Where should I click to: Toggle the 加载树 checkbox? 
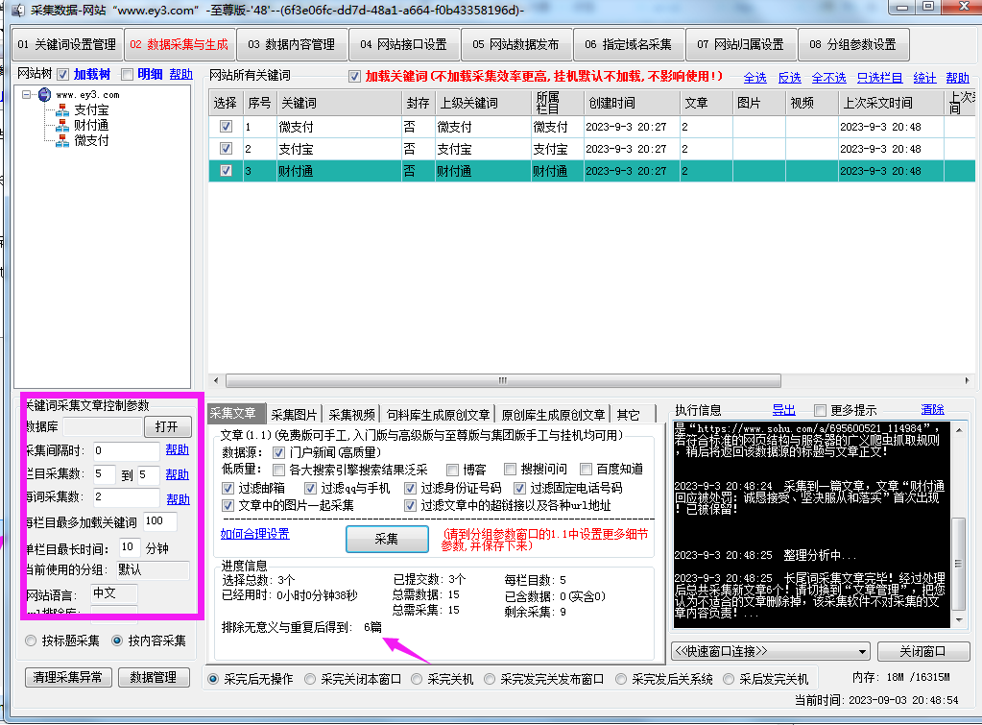pyautogui.click(x=62, y=75)
